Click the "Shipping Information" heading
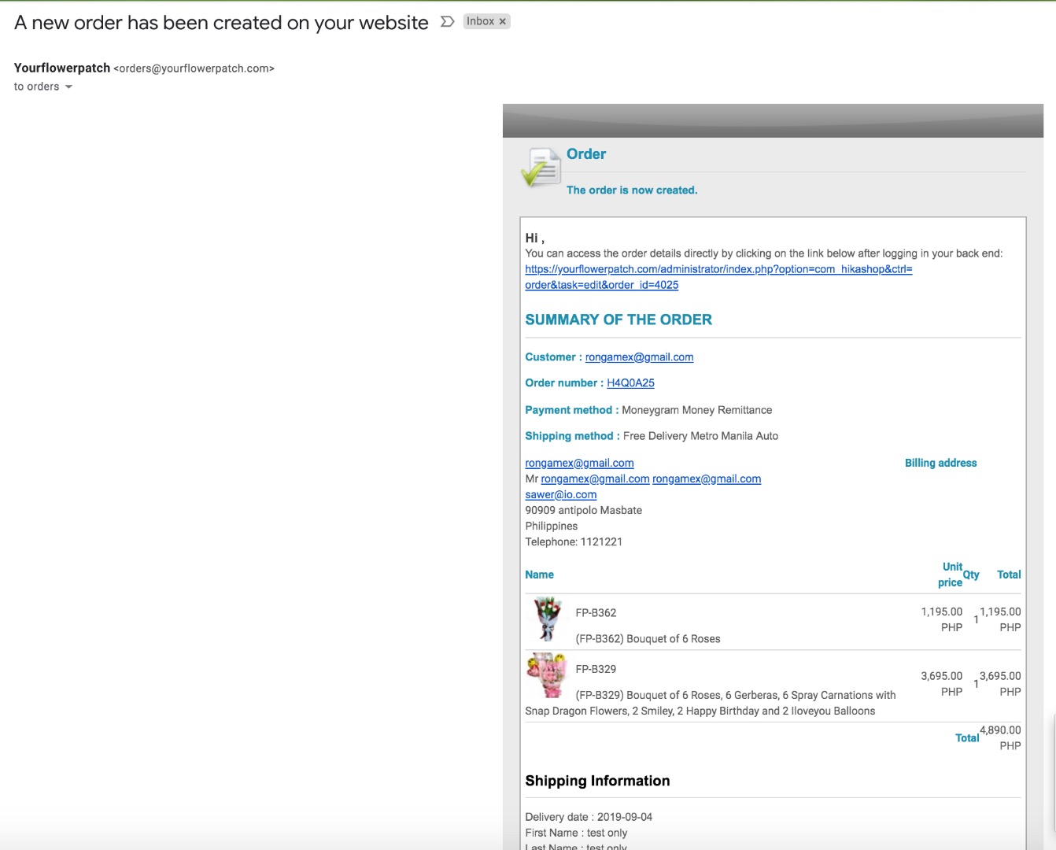The height and width of the screenshot is (850, 1056). click(x=597, y=781)
